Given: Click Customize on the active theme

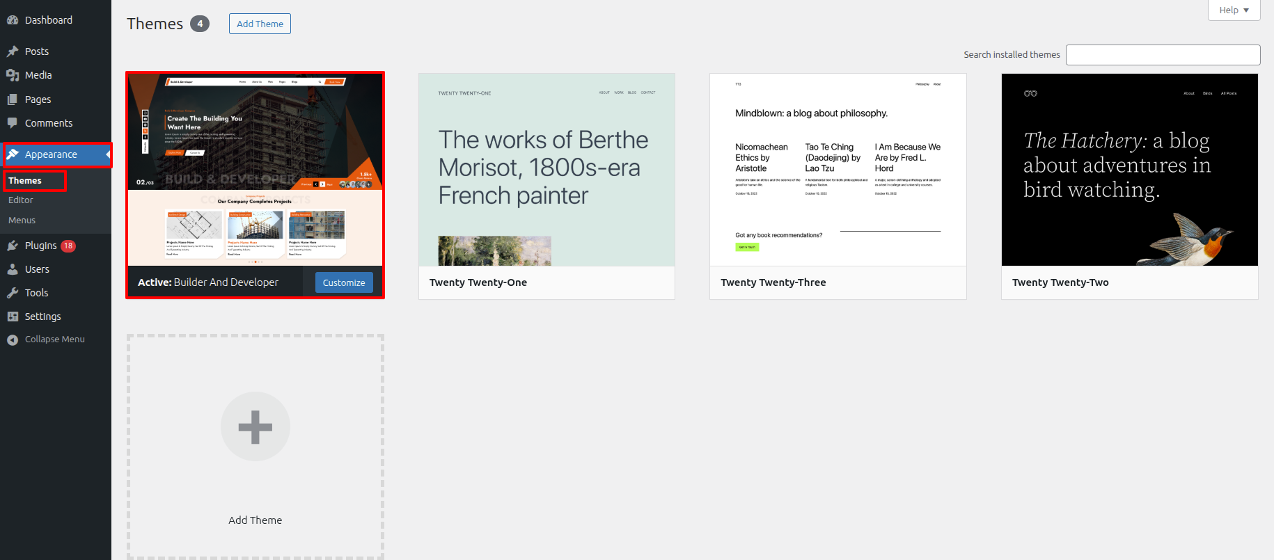Looking at the screenshot, I should pyautogui.click(x=344, y=282).
